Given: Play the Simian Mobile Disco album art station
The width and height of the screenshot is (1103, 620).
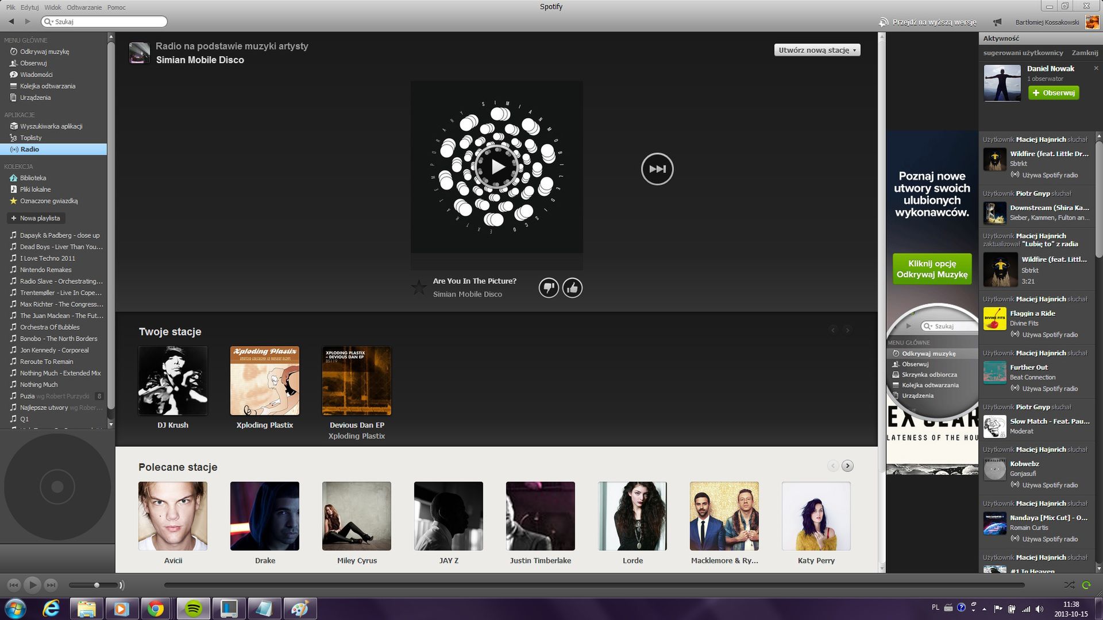Looking at the screenshot, I should (497, 167).
